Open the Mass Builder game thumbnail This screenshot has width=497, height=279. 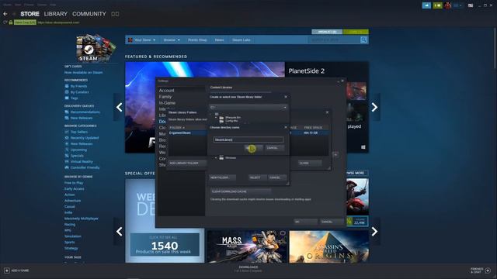click(247, 246)
